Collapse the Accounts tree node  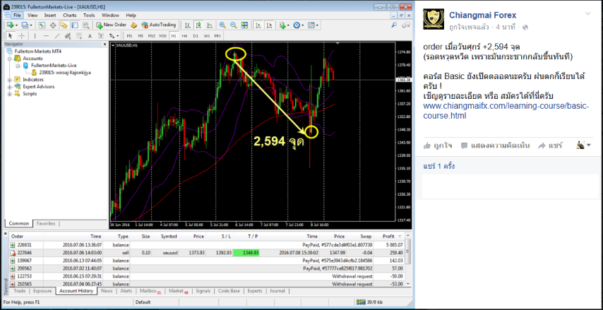(x=10, y=59)
